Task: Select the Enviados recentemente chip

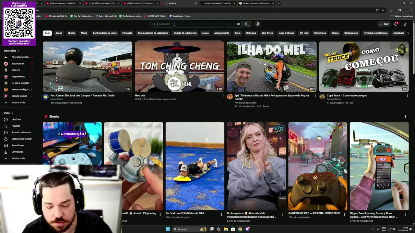Action: tap(375, 33)
